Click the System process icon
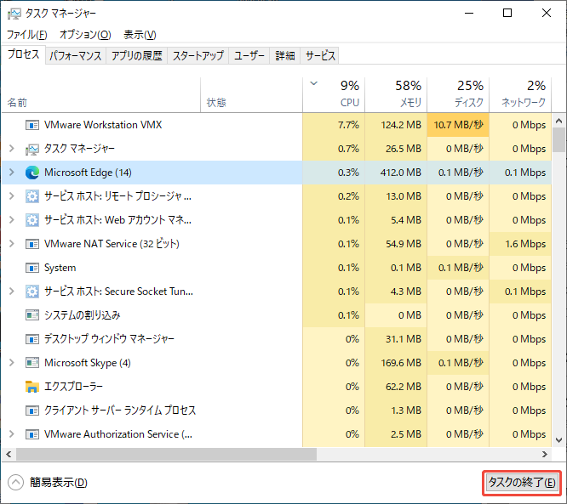567x504 pixels. (x=32, y=268)
